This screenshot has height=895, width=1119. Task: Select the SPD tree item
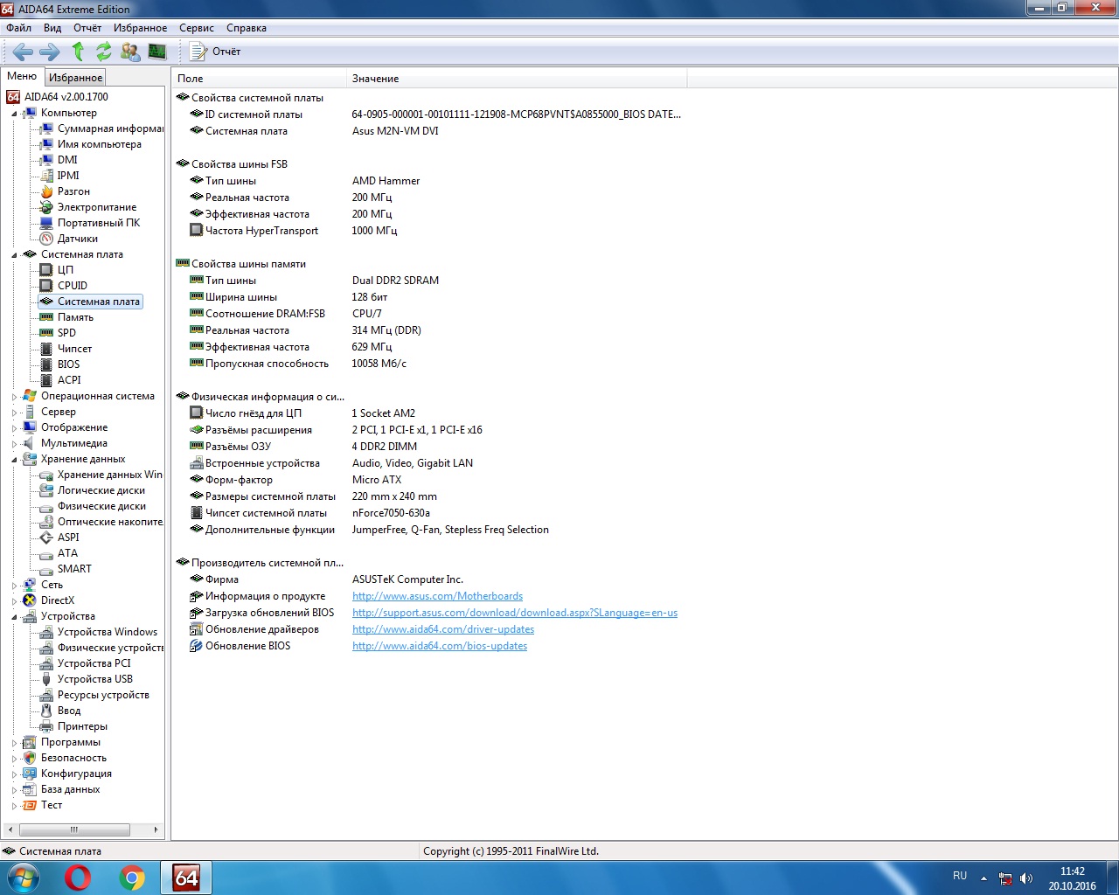pyautogui.click(x=66, y=333)
